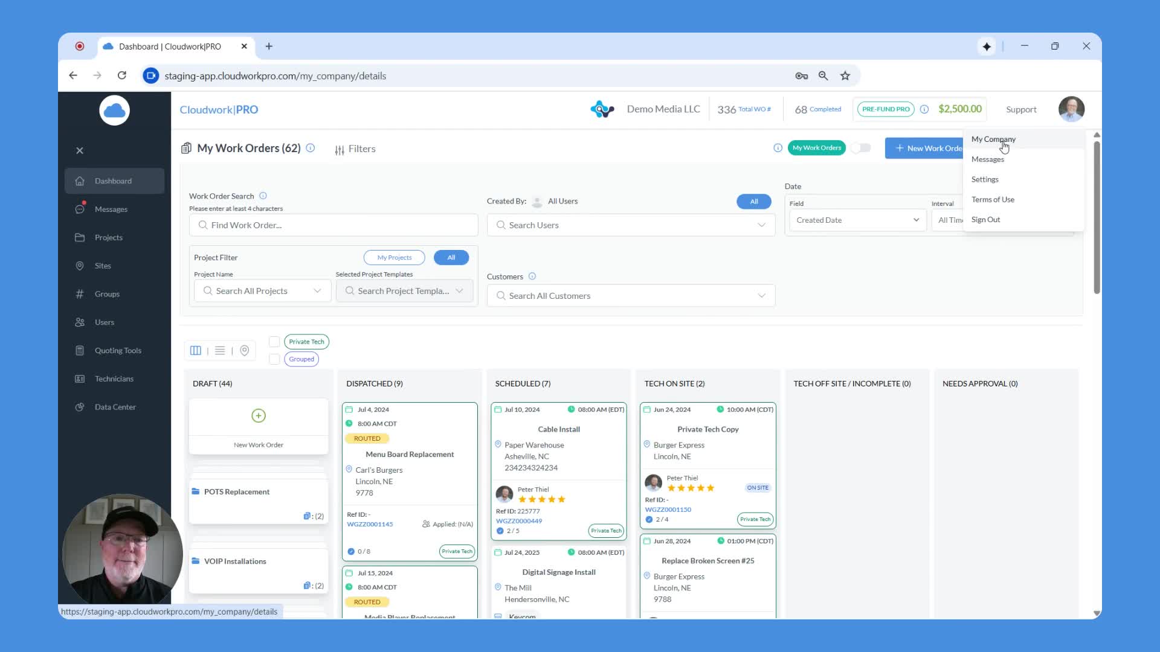This screenshot has width=1160, height=652.
Task: Switch to the board column view icon
Action: pos(196,351)
